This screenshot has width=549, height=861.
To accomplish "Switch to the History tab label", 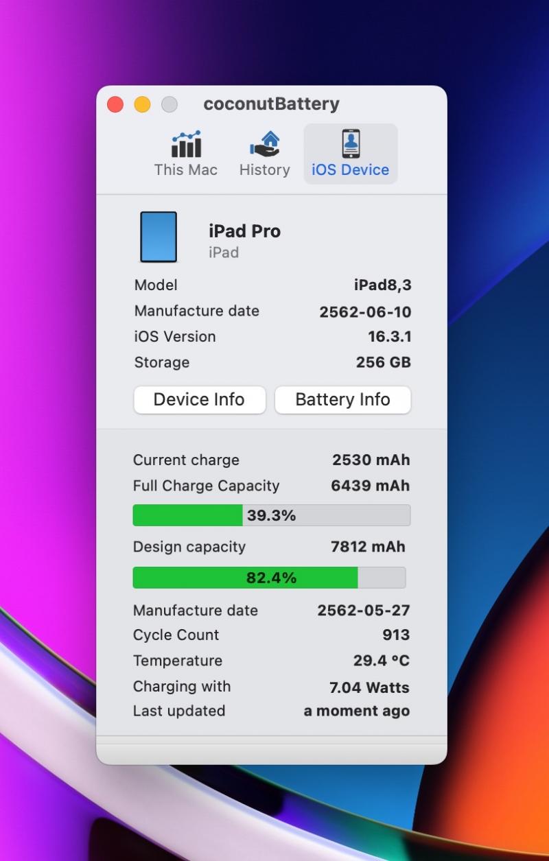I will pyautogui.click(x=265, y=169).
